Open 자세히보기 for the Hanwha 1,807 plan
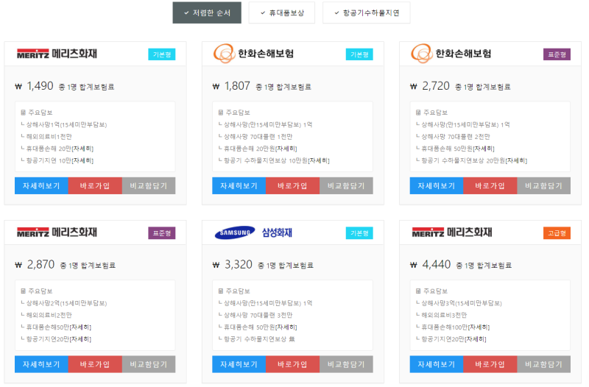The height and width of the screenshot is (387, 589). (x=239, y=186)
